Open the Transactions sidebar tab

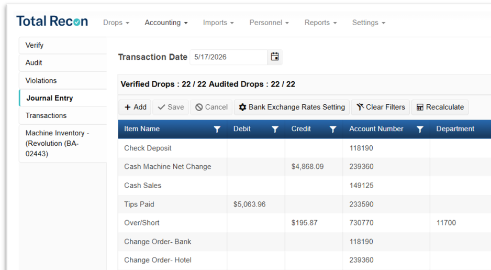tap(63, 116)
